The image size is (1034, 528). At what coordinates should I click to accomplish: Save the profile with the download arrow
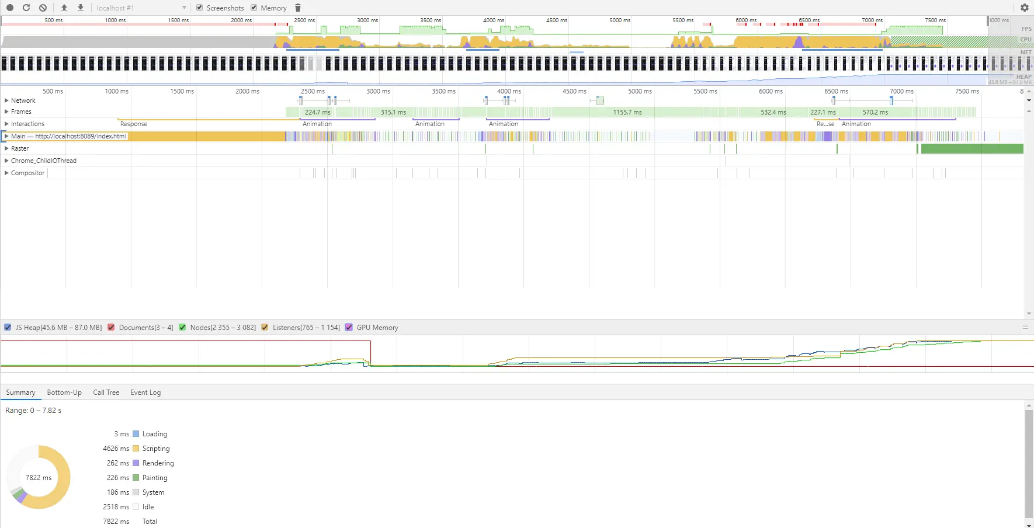pos(81,8)
